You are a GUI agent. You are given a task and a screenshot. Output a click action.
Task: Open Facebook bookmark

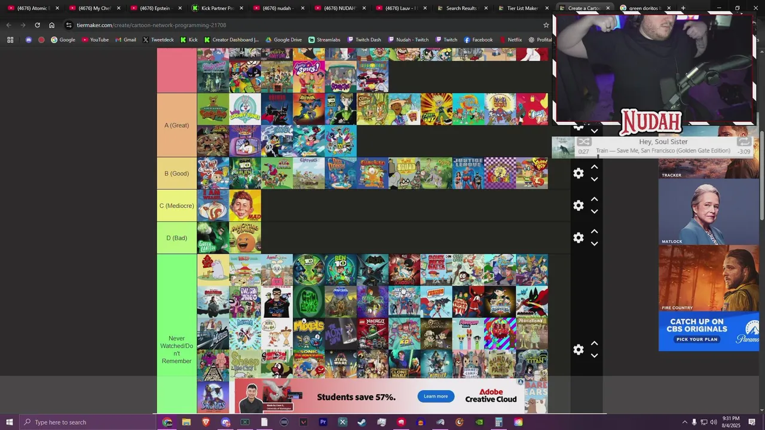(478, 40)
